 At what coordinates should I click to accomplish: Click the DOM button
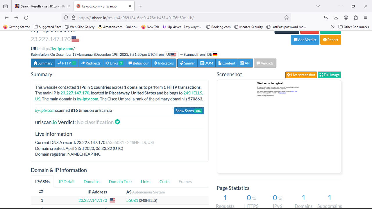[x=207, y=63]
